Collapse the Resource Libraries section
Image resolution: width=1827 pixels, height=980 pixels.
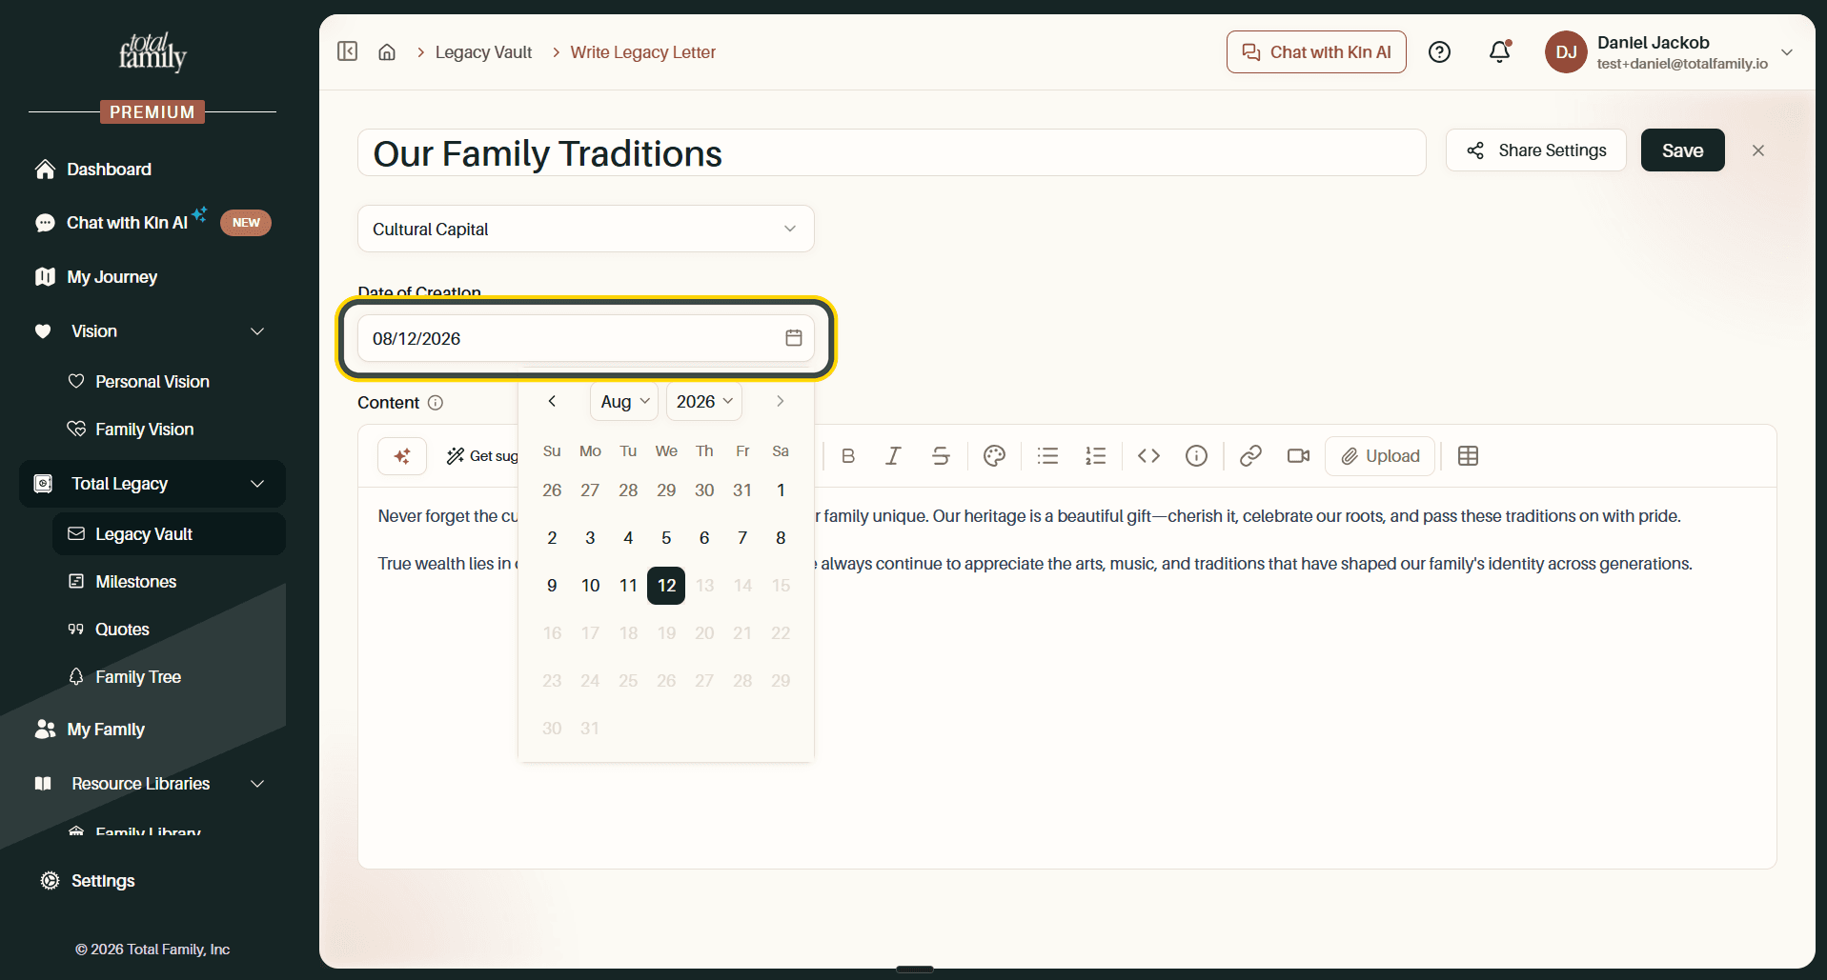257,784
